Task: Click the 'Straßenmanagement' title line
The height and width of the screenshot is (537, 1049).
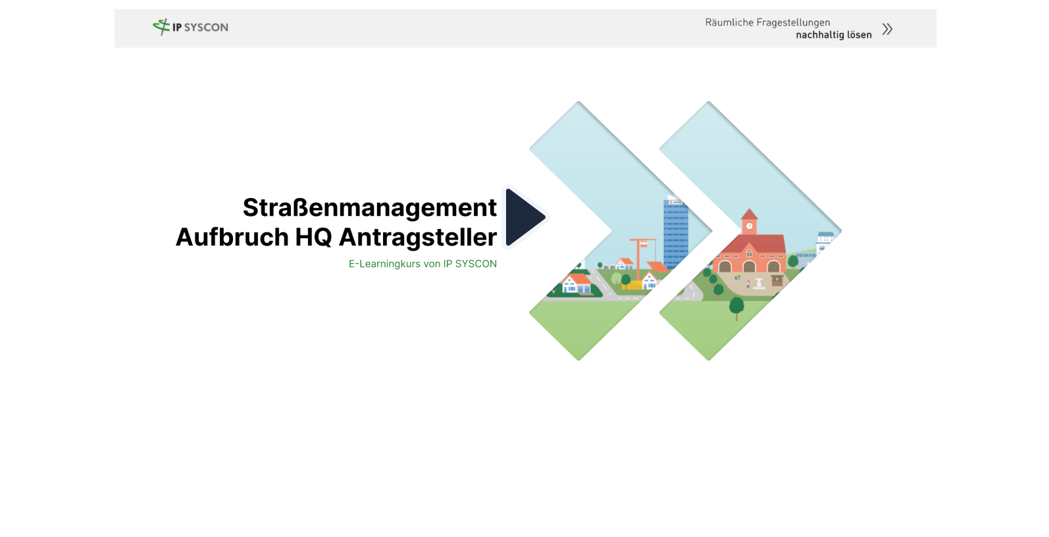Action: (x=370, y=207)
